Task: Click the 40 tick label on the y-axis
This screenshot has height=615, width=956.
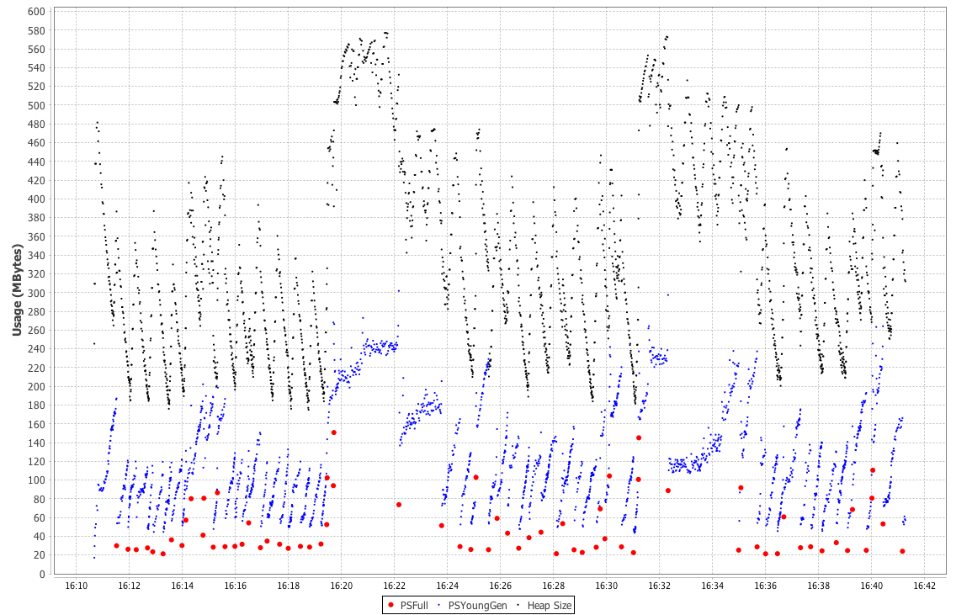Action: [x=39, y=537]
